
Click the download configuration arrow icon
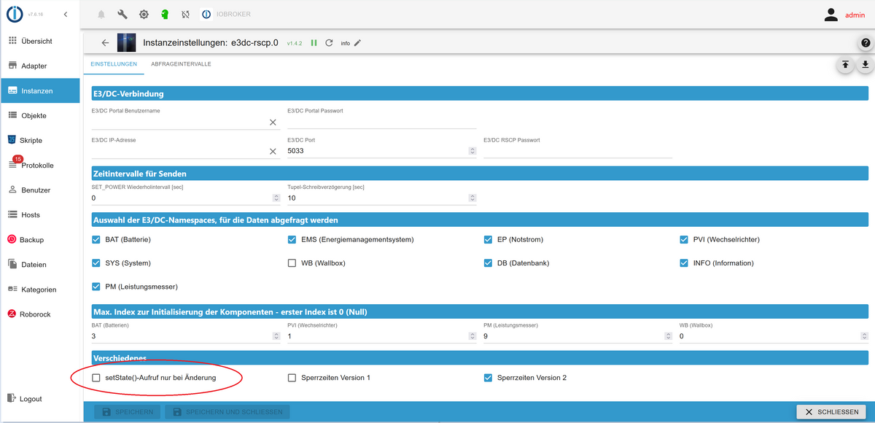[865, 65]
